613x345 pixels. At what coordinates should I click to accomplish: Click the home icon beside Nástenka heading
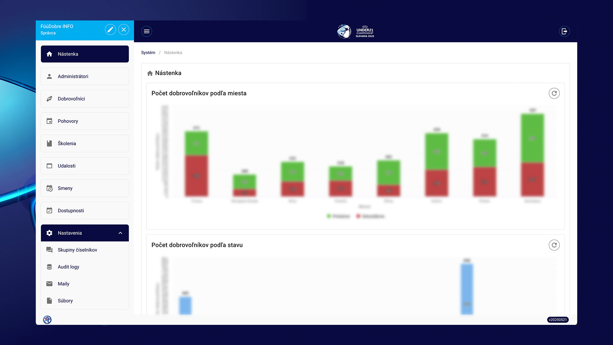[x=150, y=73]
